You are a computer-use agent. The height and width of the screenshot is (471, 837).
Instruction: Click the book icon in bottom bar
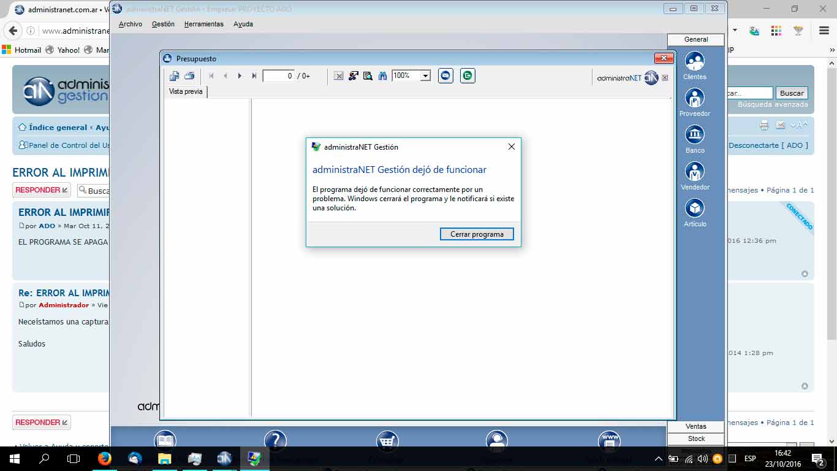[165, 439]
